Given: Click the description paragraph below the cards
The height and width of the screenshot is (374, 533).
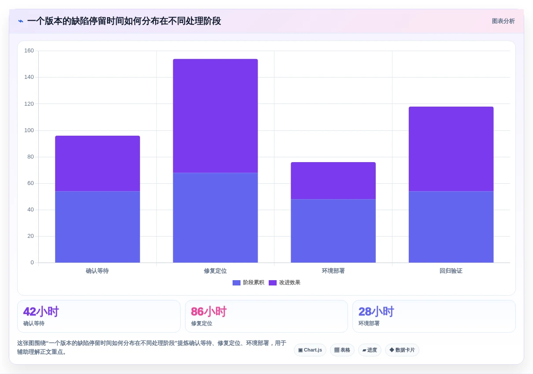Looking at the screenshot, I should tap(152, 348).
